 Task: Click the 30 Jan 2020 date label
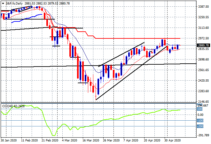[9, 140]
